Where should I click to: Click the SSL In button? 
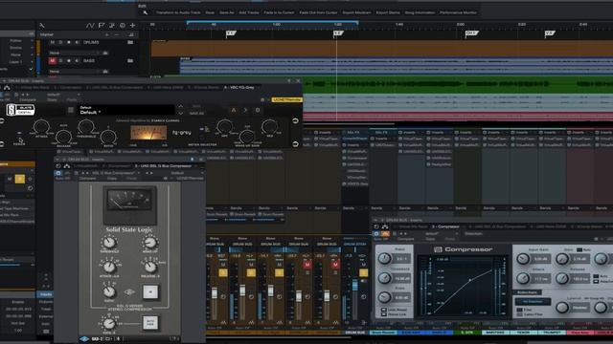(150, 291)
